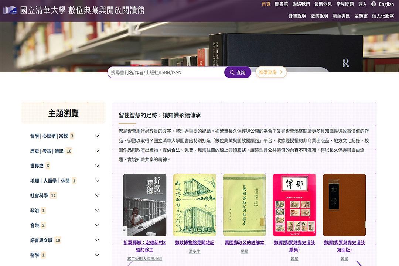The width and height of the screenshot is (399, 266).
Task: Click the NTHU library logo icon
Action: pyautogui.click(x=10, y=10)
